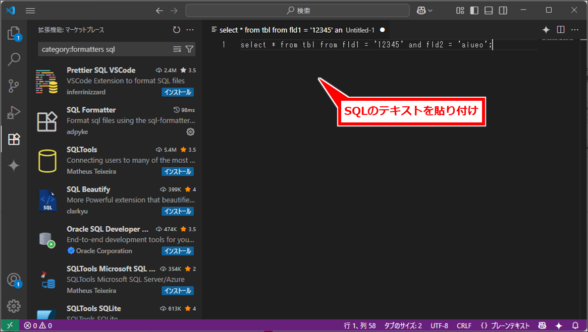588x332 pixels.
Task: Click the 検索 command center box
Action: coord(297,11)
